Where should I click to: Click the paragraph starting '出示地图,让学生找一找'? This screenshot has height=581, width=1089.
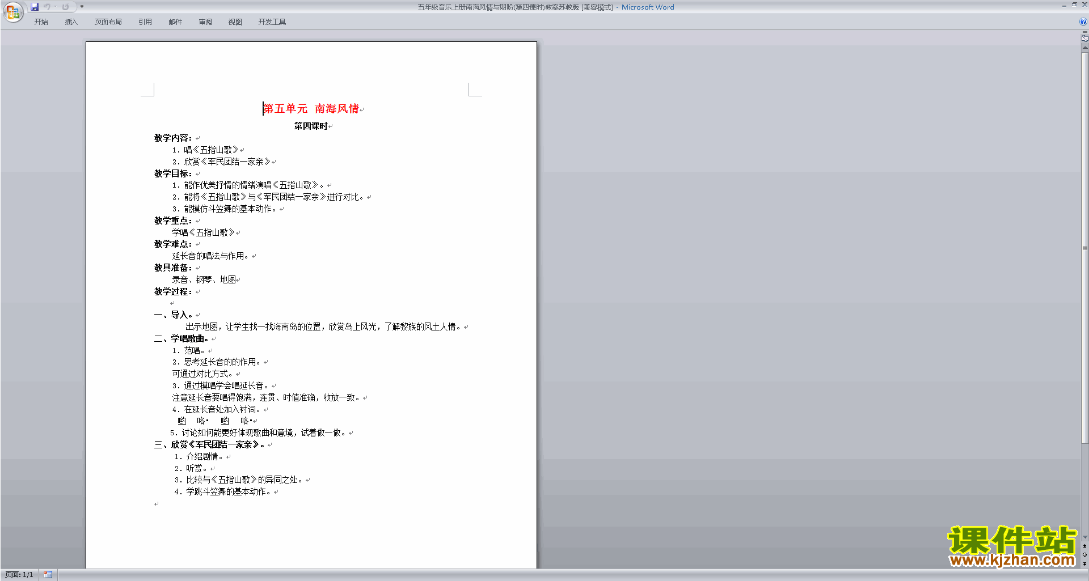[x=324, y=326]
